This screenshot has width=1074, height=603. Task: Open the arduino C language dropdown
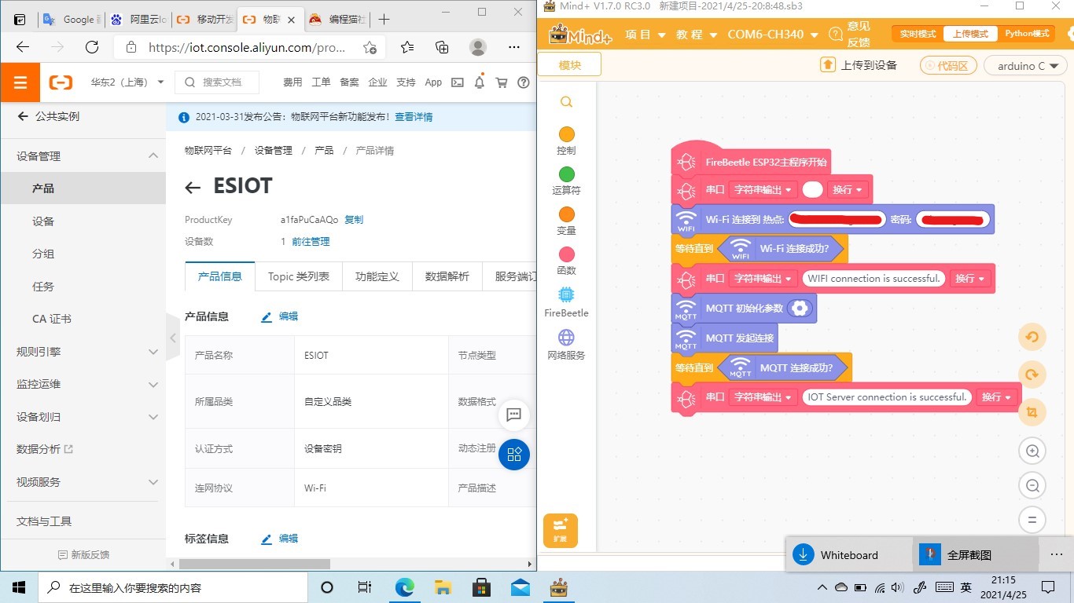[1024, 66]
